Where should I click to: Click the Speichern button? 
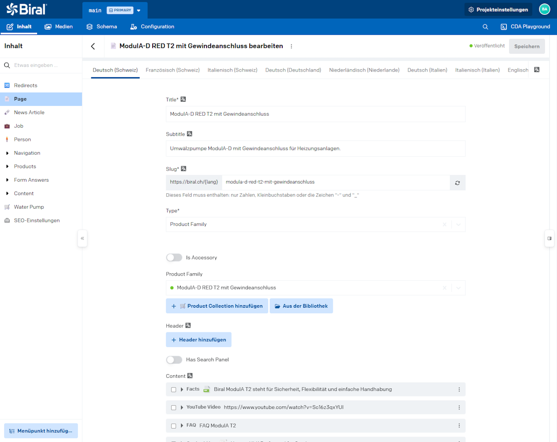527,46
